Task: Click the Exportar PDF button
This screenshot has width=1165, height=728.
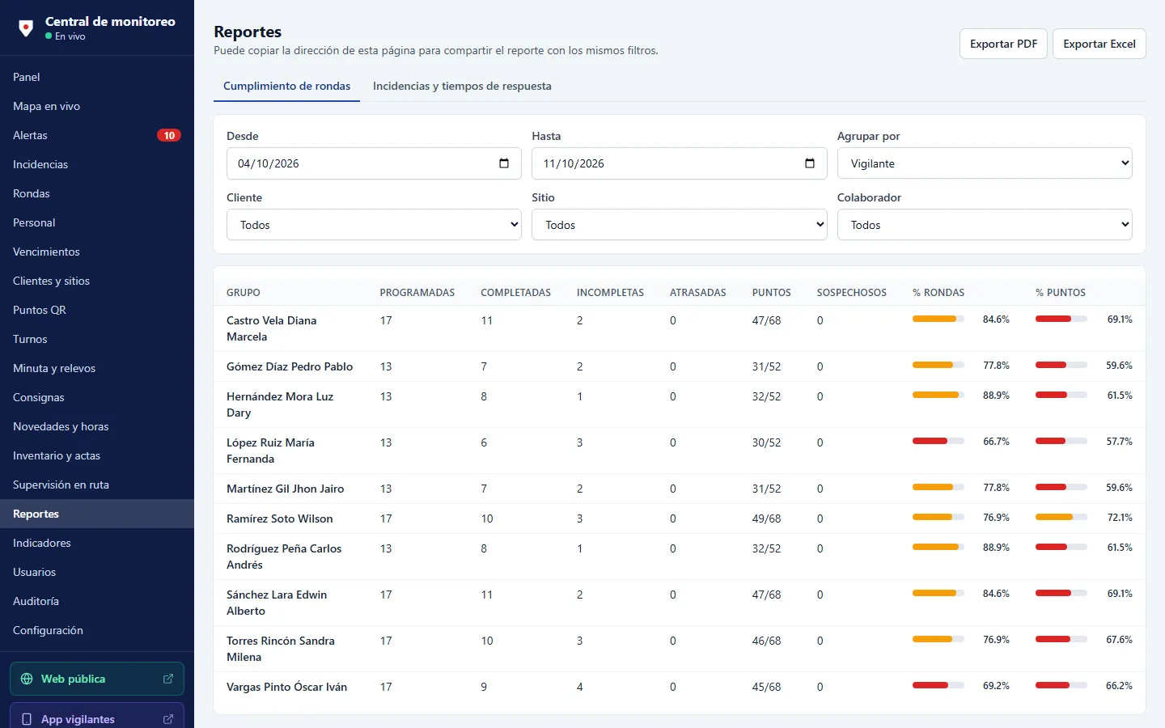Action: tap(1003, 44)
